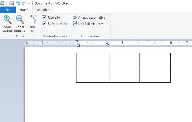Image resolution: width=192 pixels, height=122 pixels.
Task: Click inside the top-middle table cell
Action: (x=124, y=61)
